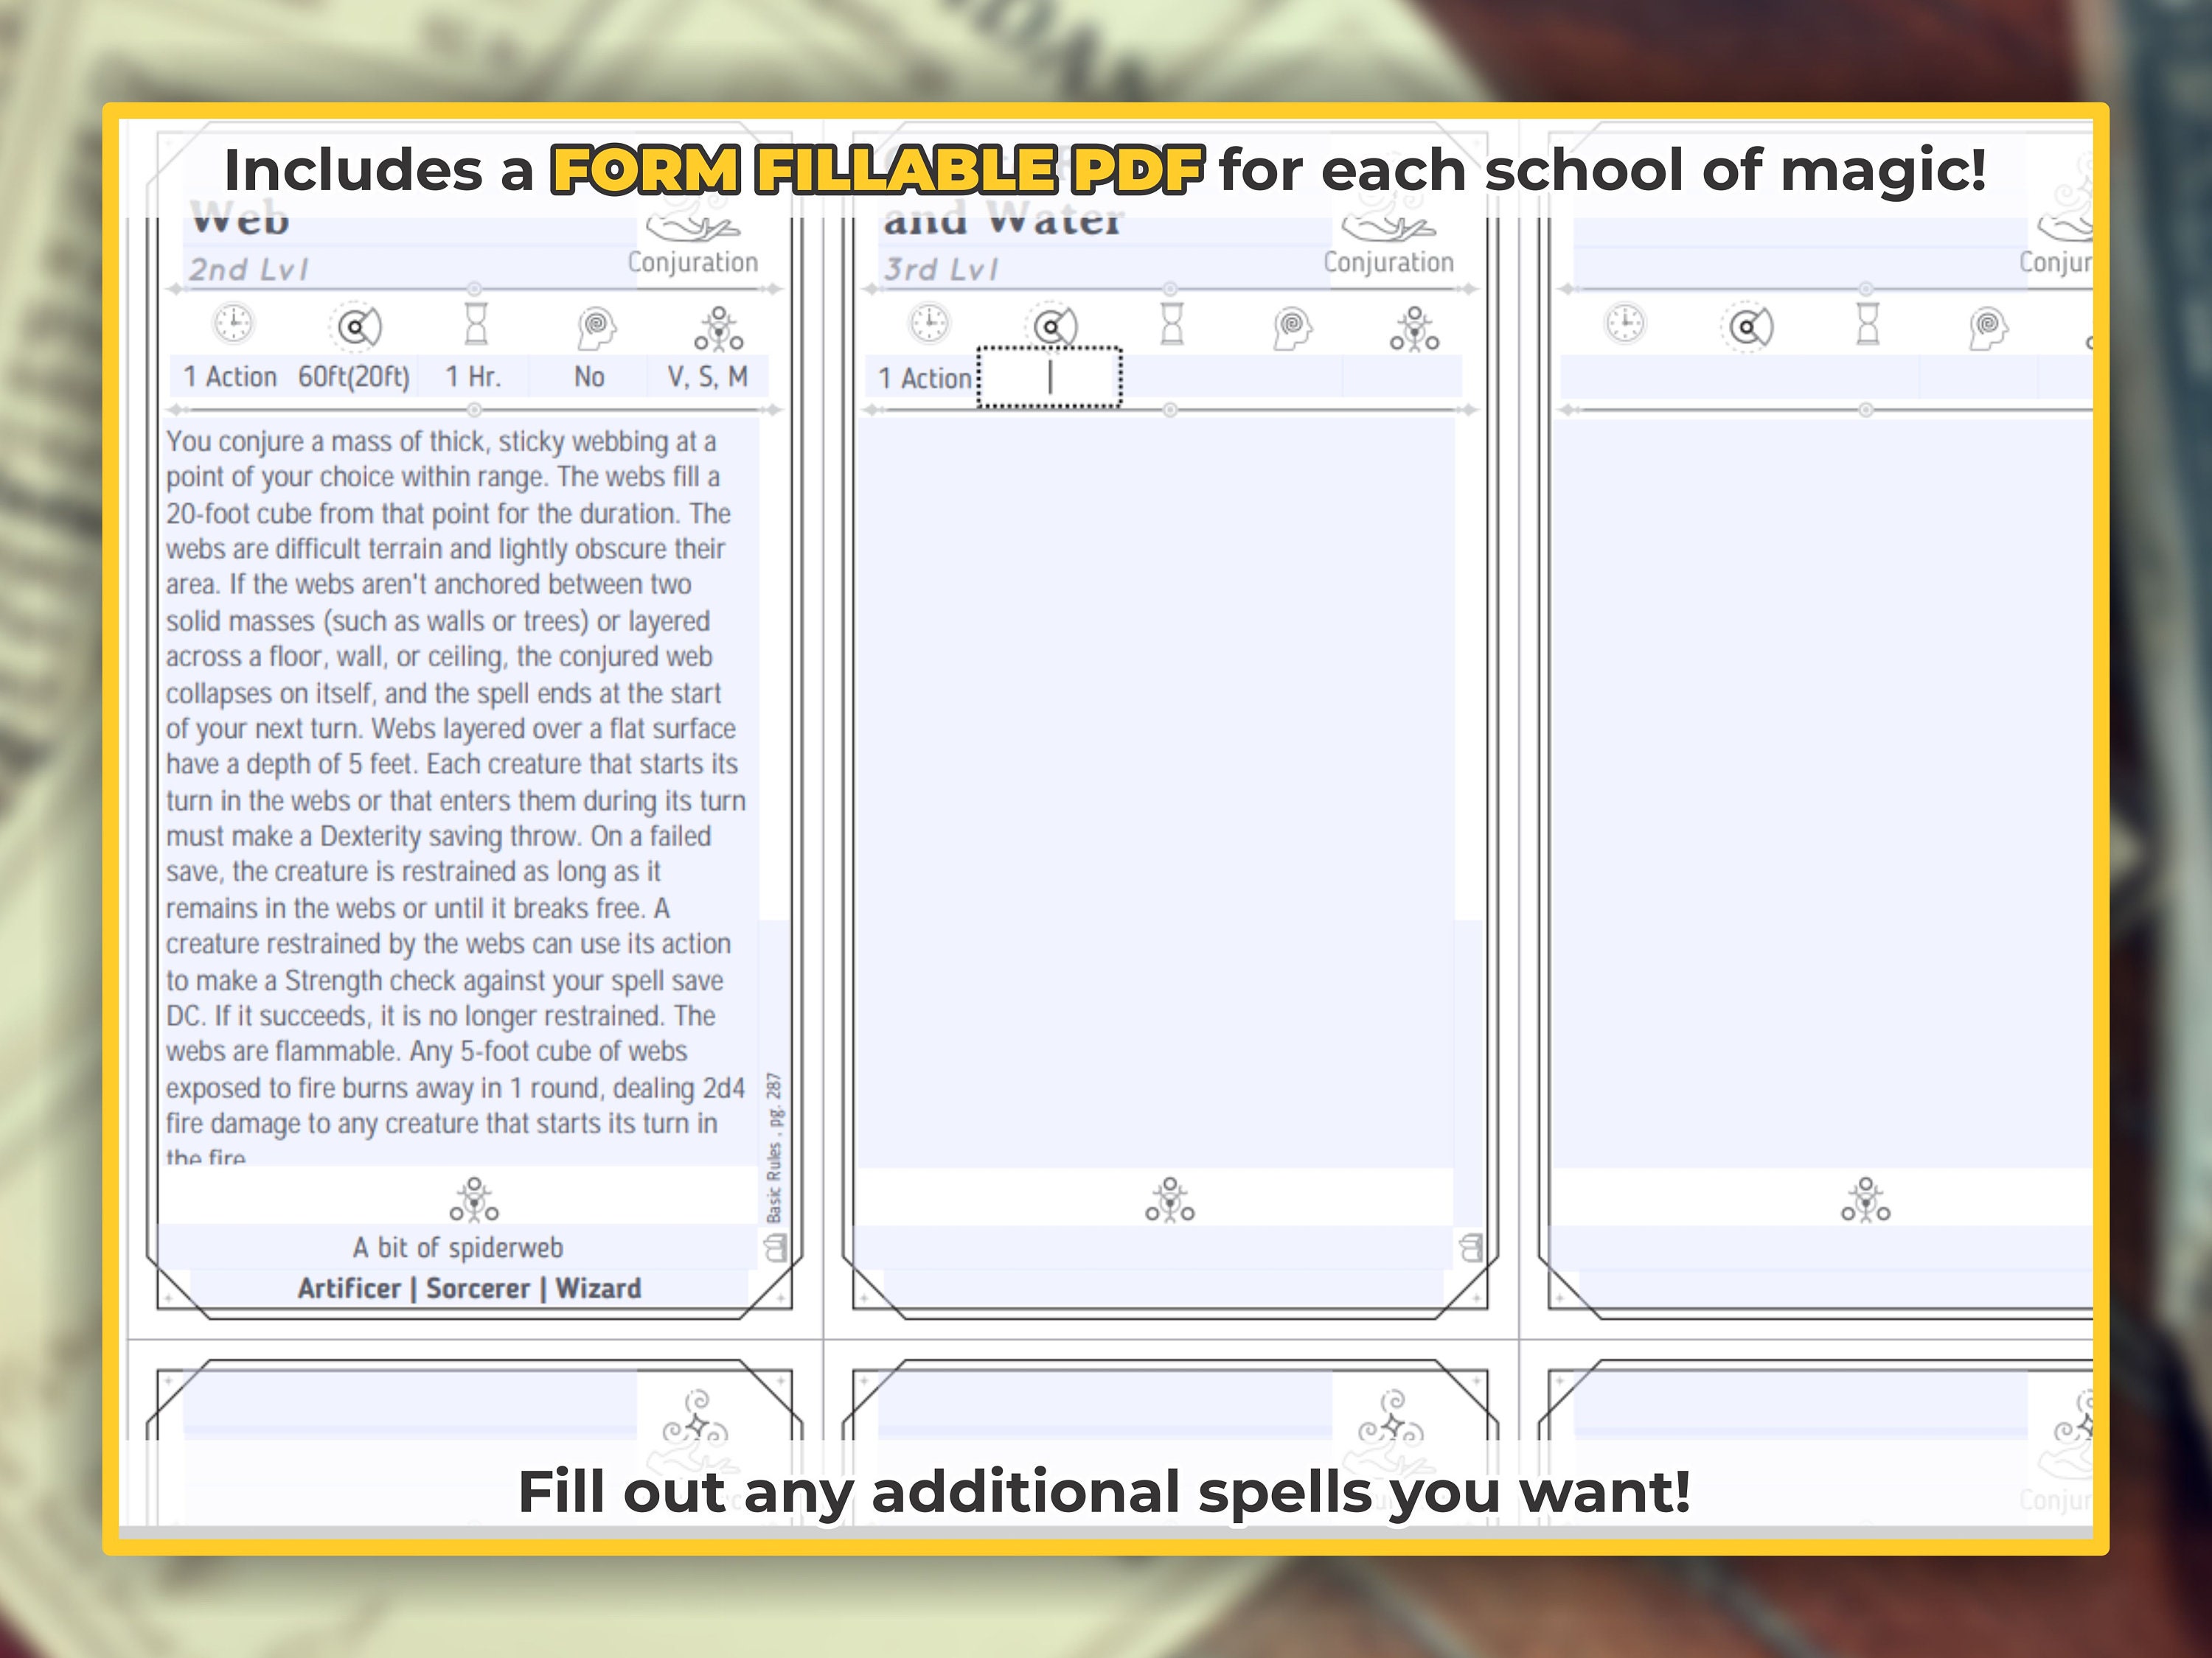
Task: Click the range target icon on the 3rd Lvl card
Action: [1052, 326]
